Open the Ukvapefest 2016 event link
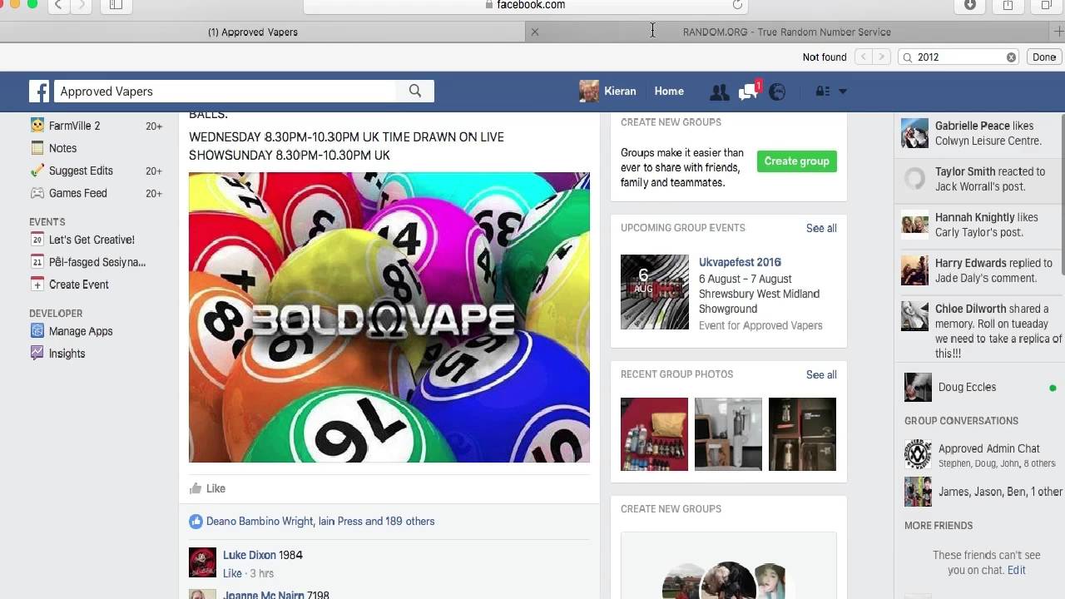 tap(740, 262)
